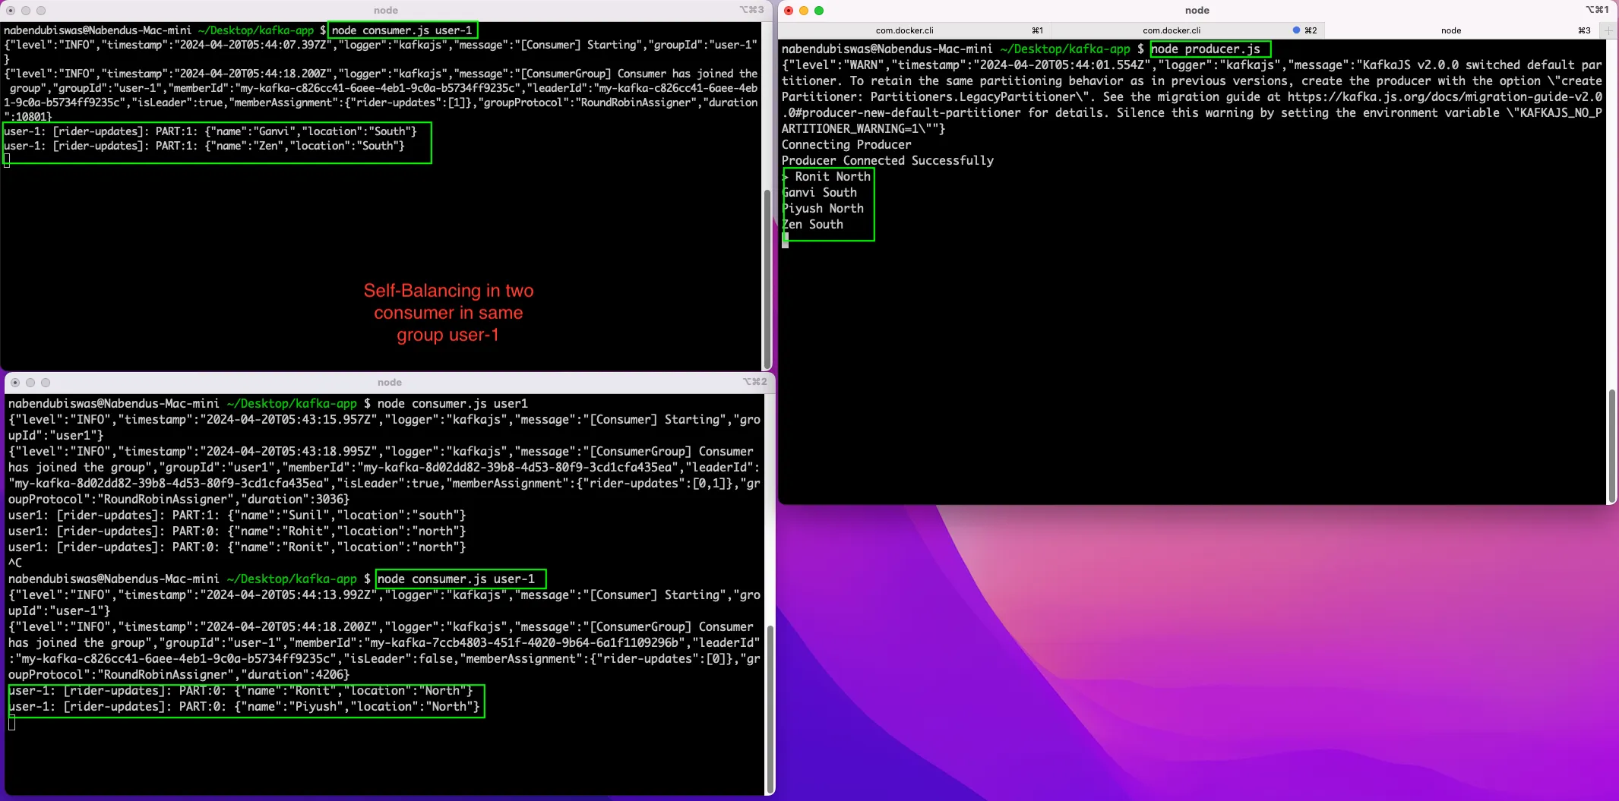Click the user1 PART:0 message for Rohit
This screenshot has height=801, width=1619.
pos(237,531)
